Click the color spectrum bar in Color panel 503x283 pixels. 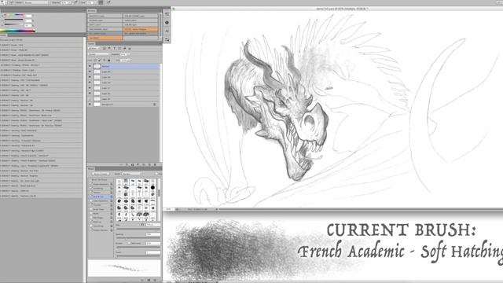tap(17, 31)
